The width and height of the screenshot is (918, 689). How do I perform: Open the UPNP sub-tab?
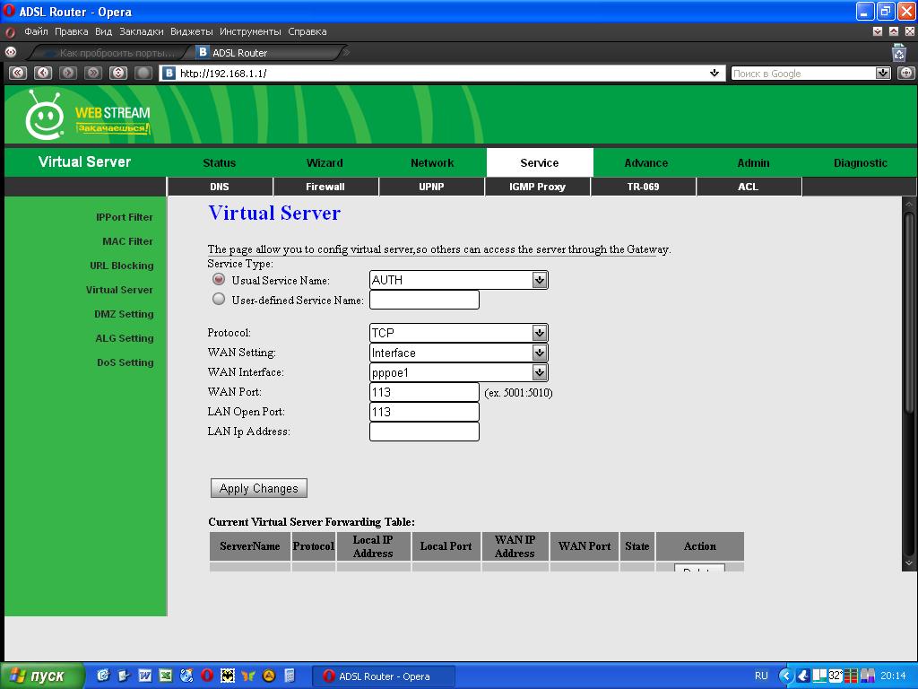point(431,187)
